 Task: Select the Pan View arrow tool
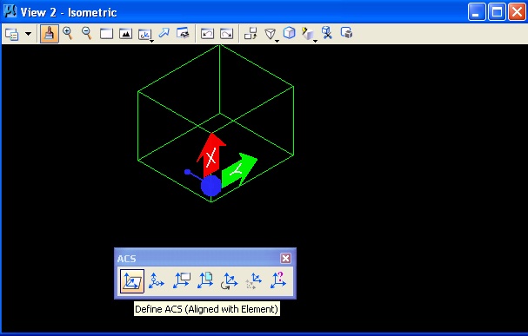pos(164,33)
